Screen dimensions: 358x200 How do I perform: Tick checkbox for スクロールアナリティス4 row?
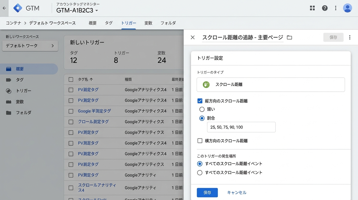click(71, 188)
